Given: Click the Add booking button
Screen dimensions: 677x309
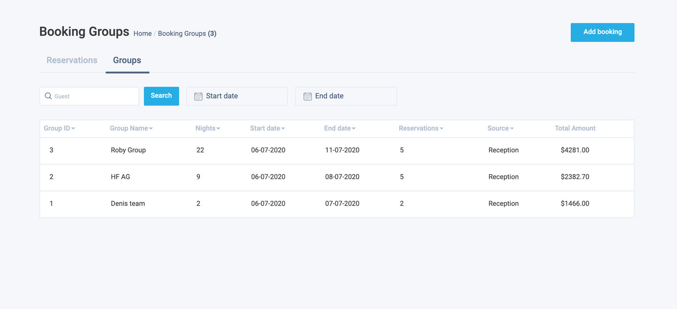Looking at the screenshot, I should [602, 32].
